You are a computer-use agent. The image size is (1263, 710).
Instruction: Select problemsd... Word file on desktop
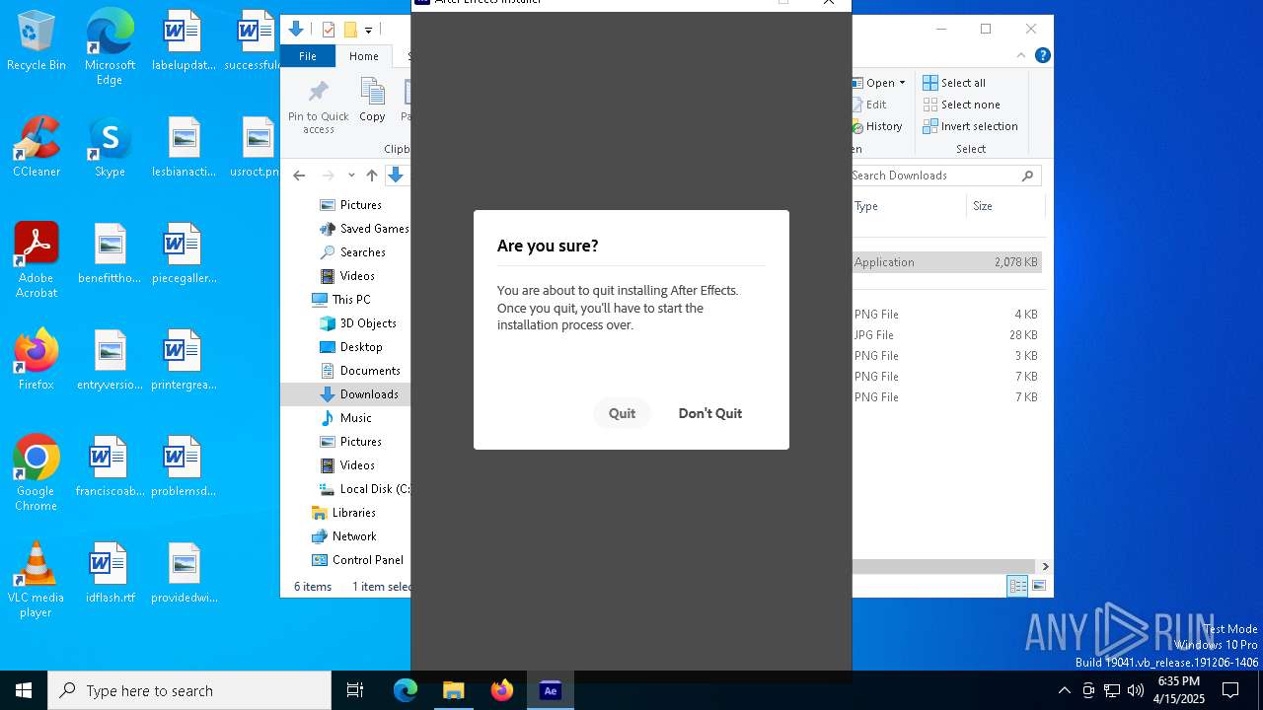[x=184, y=466]
